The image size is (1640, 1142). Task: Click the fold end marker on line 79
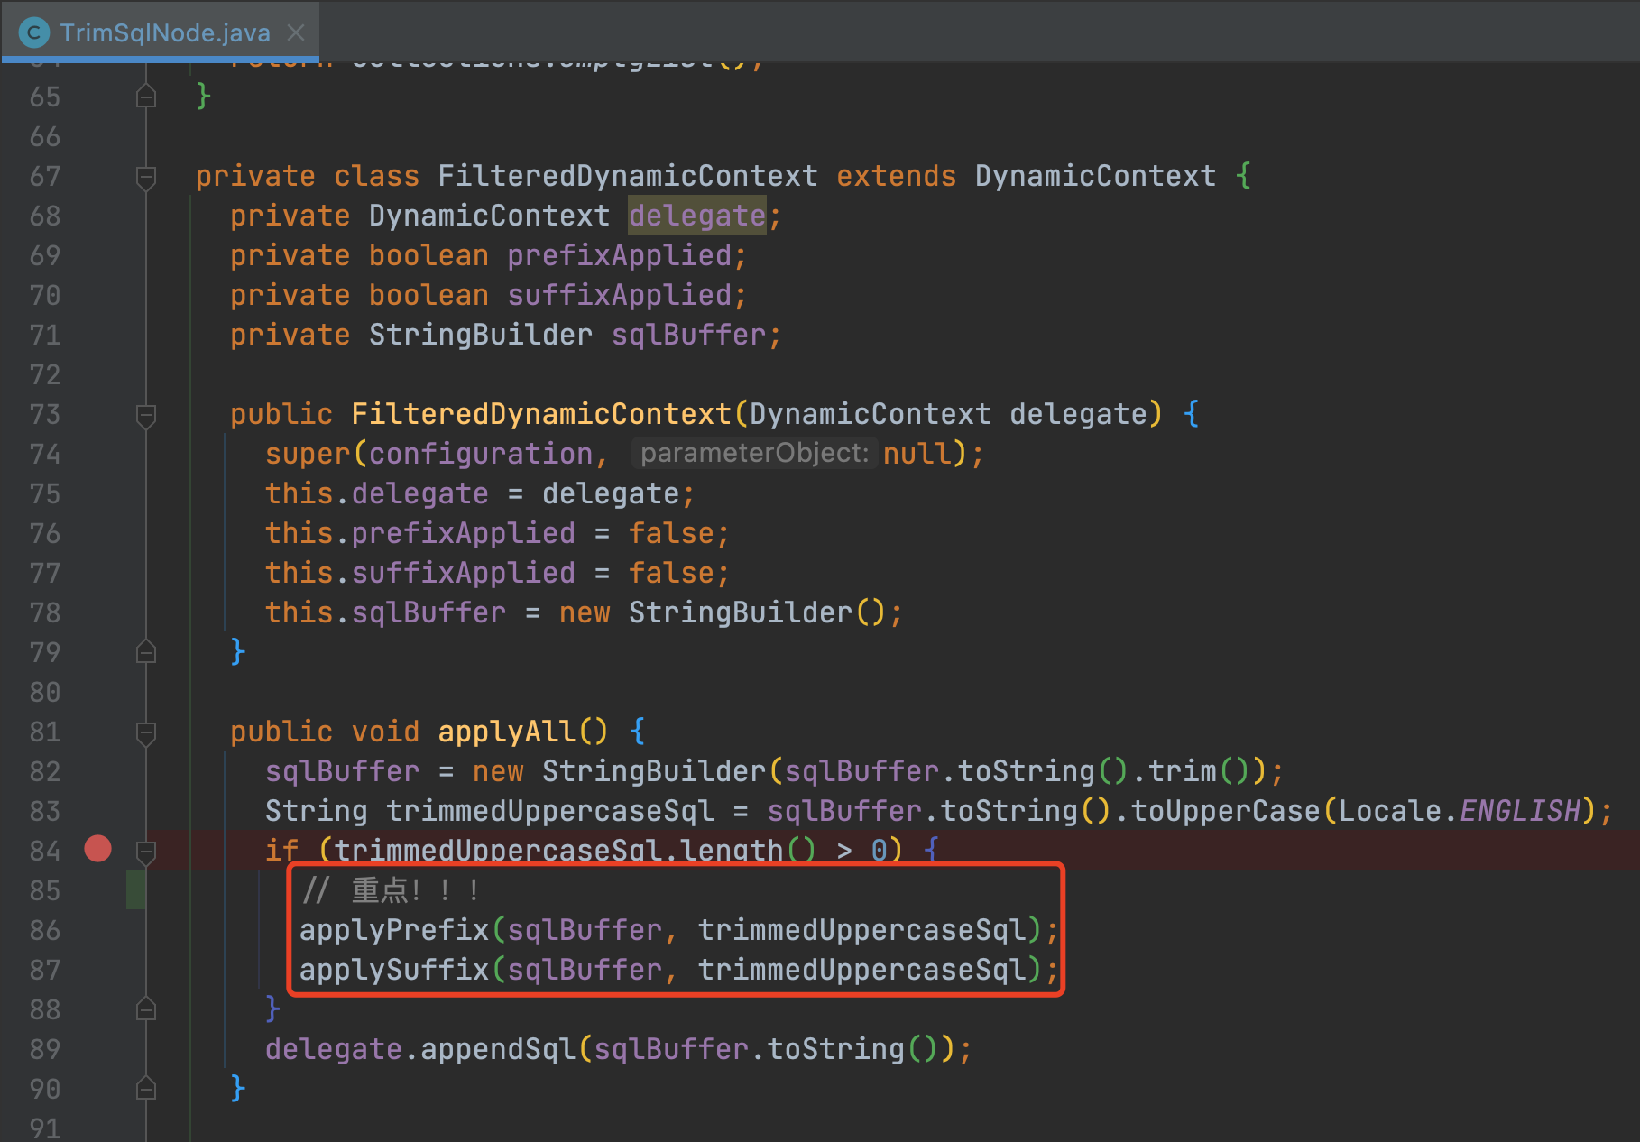tap(145, 651)
